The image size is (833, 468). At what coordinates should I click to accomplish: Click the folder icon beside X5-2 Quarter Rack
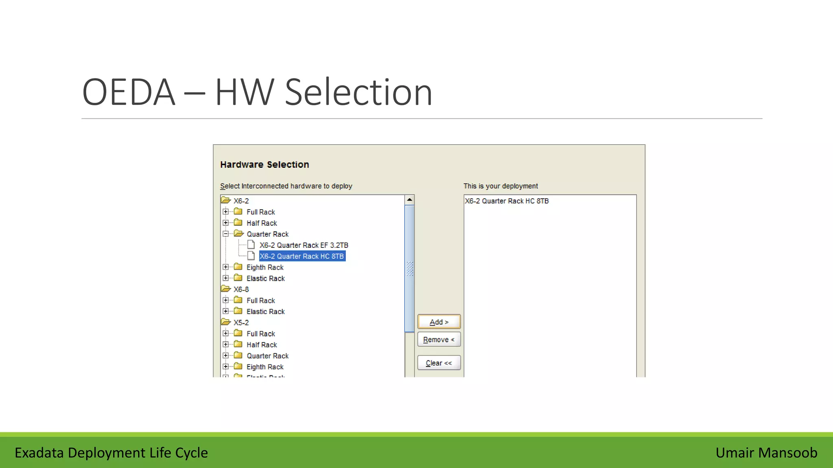[238, 355]
